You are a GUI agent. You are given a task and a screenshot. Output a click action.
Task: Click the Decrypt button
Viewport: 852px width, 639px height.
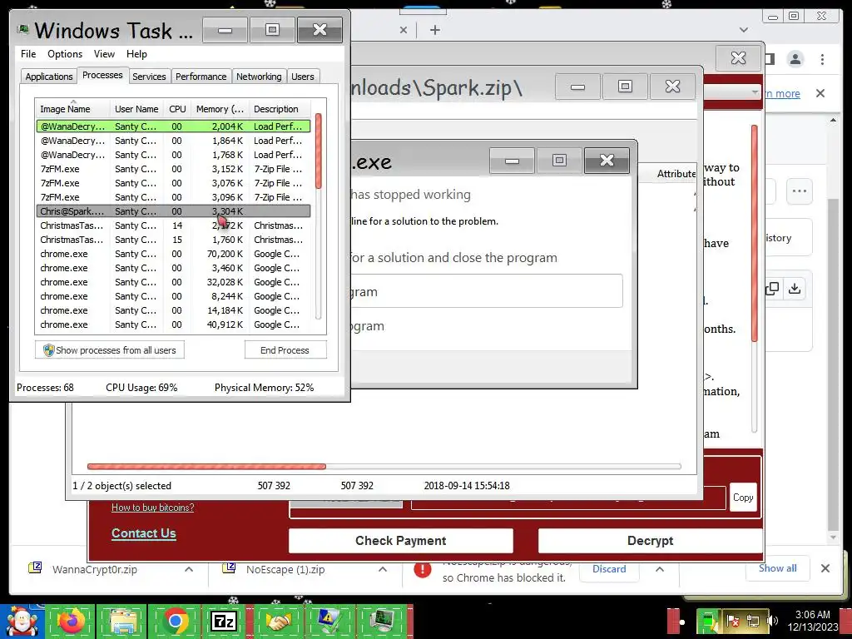coord(650,541)
